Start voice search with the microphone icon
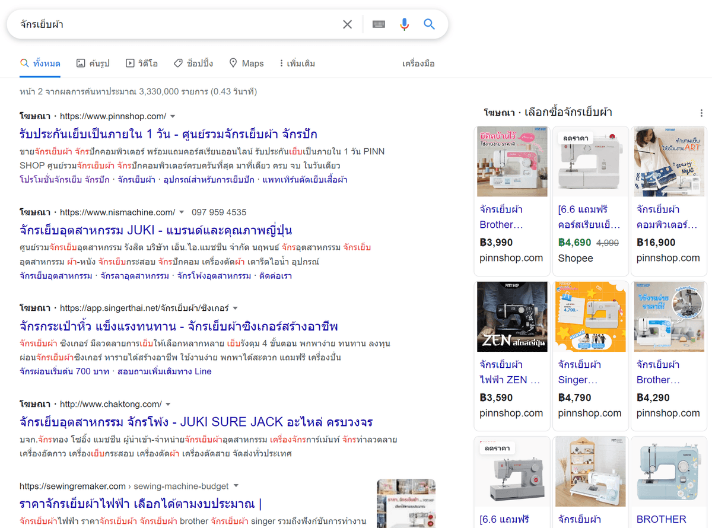The image size is (712, 528). tap(404, 24)
